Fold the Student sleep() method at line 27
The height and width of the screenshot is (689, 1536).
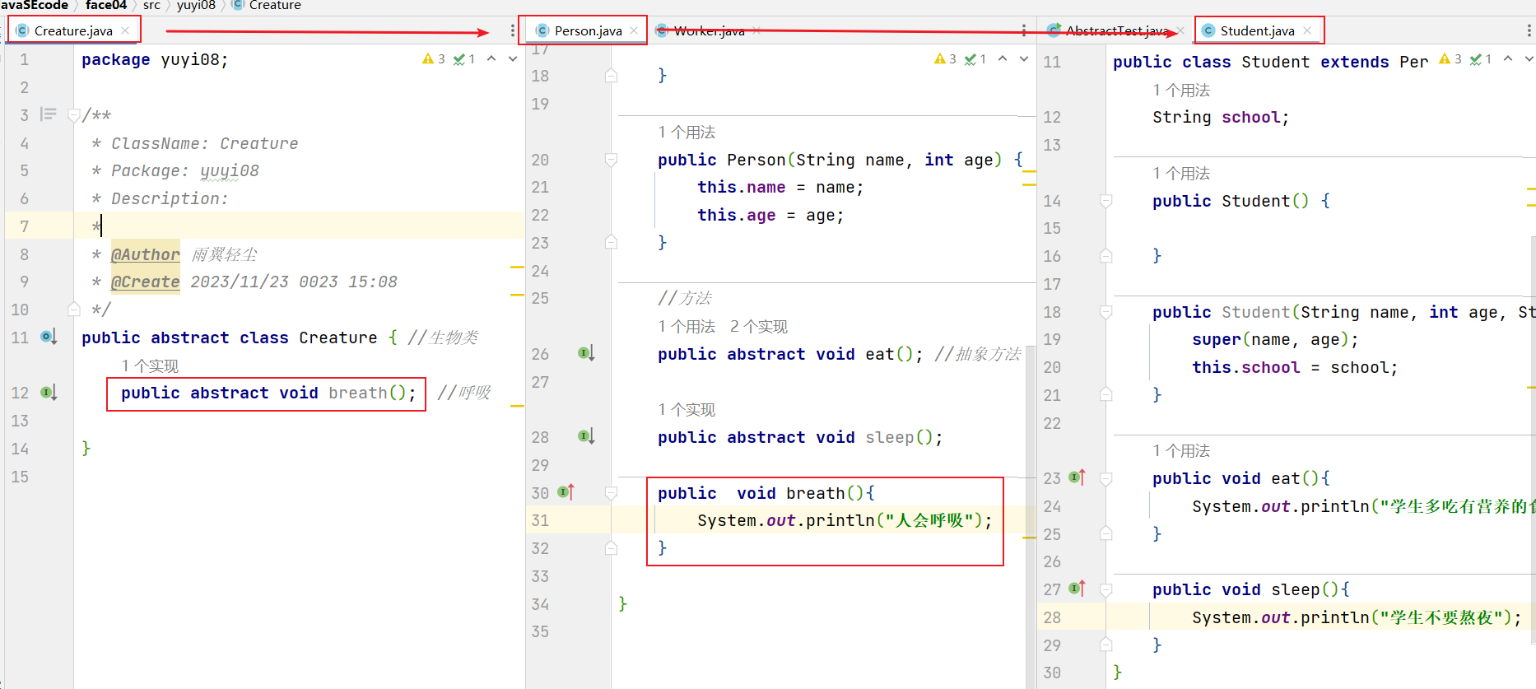pos(1105,589)
